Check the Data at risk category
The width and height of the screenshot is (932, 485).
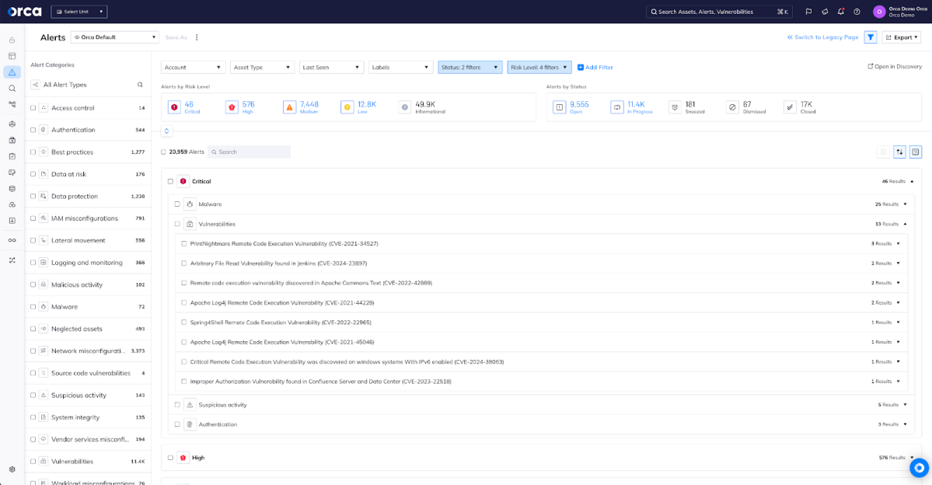[33, 174]
